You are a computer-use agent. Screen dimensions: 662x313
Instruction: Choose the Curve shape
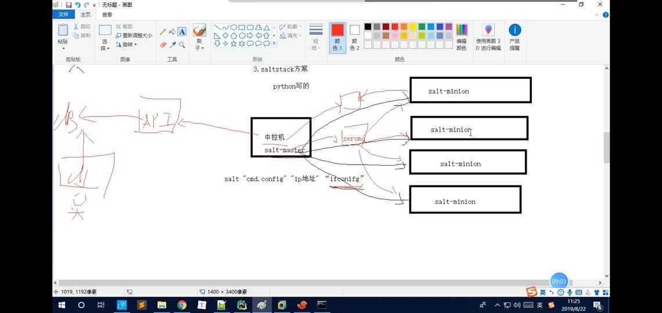(225, 27)
